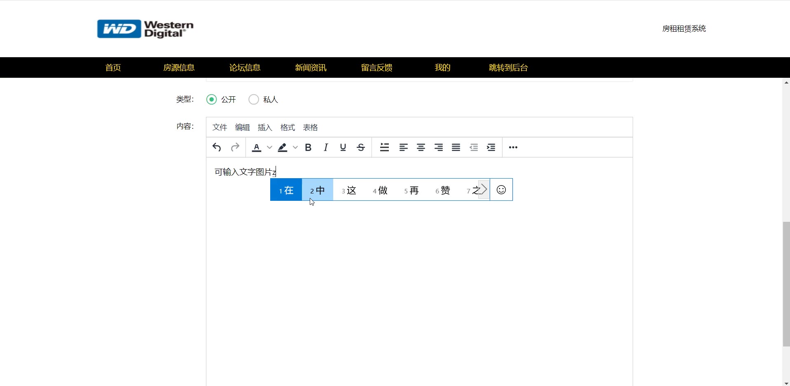Click the redo arrow icon

[235, 147]
